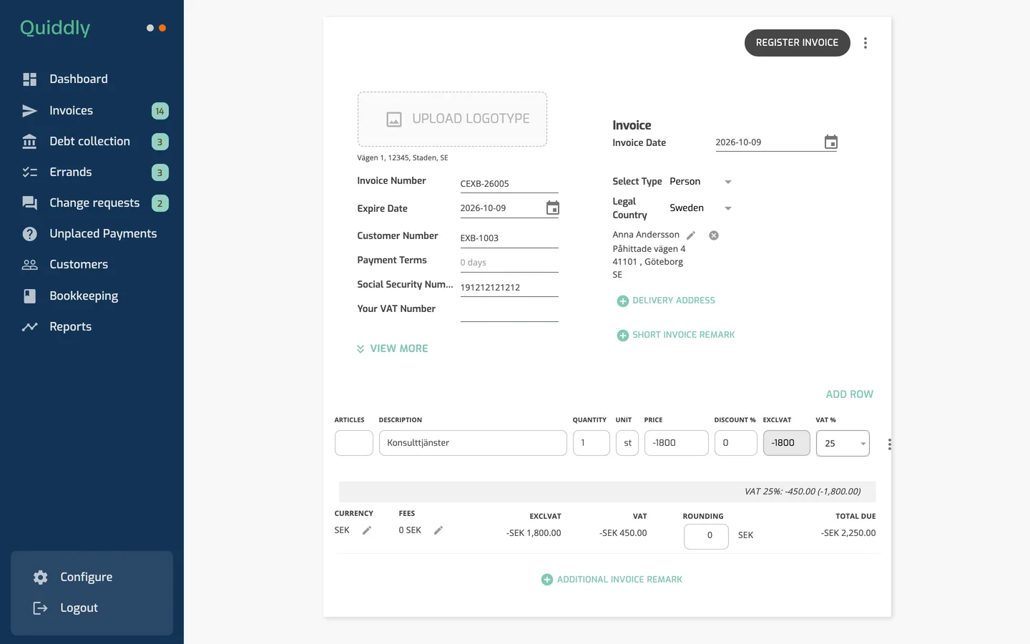Image resolution: width=1030 pixels, height=644 pixels.
Task: Click the Price input field
Action: tap(677, 443)
